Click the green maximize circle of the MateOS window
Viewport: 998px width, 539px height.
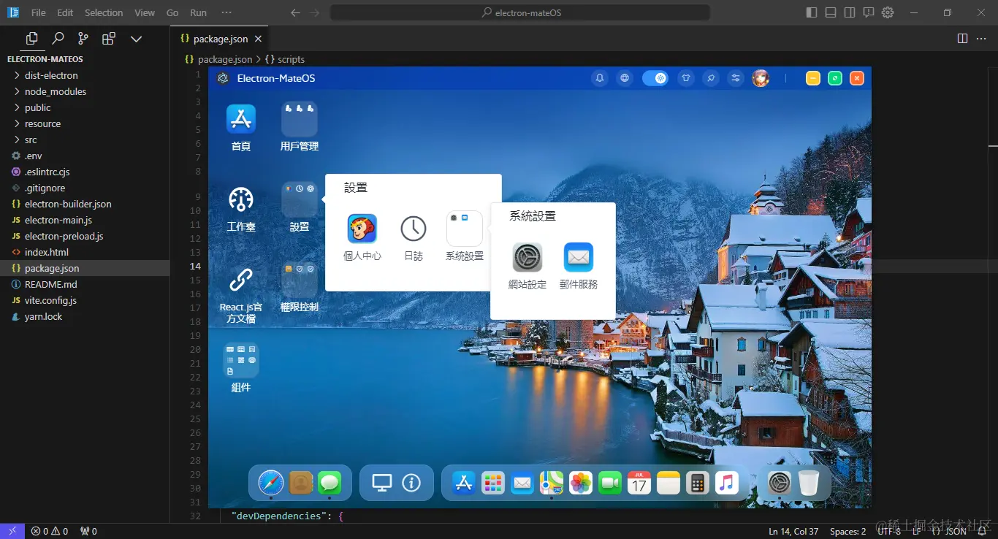pyautogui.click(x=835, y=78)
